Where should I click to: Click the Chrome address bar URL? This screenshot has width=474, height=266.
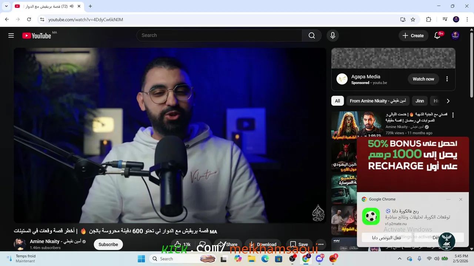(86, 20)
